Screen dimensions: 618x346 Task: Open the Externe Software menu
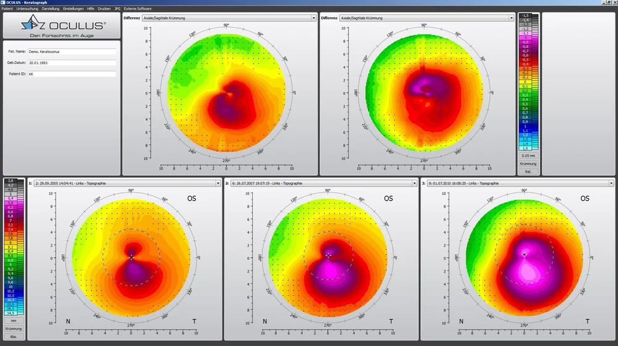pyautogui.click(x=137, y=9)
